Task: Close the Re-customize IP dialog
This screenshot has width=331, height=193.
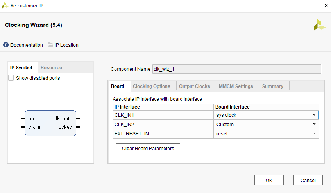Action: point(326,5)
